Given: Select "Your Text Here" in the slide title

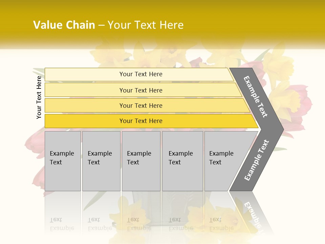Looking at the screenshot, I should [x=146, y=25].
